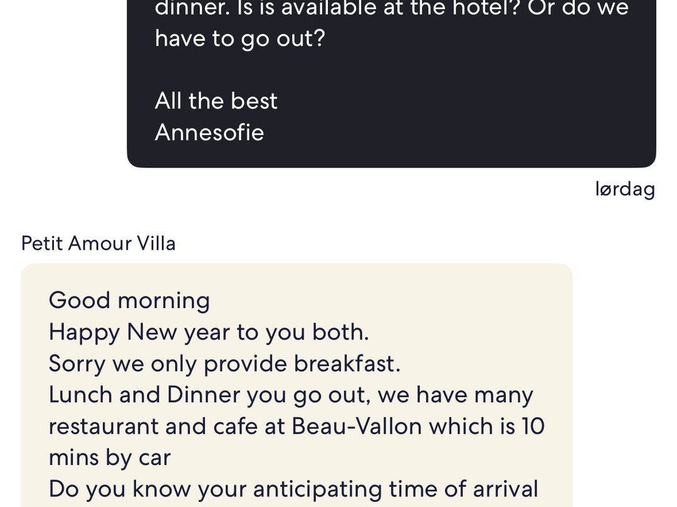This screenshot has width=677, height=507.
Task: Select the "Good morning" greeting line
Action: click(x=130, y=301)
